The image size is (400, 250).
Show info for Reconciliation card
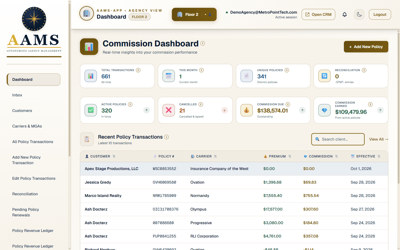pyautogui.click(x=364, y=70)
